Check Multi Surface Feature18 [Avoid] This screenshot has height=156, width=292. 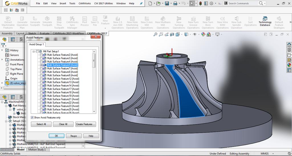tap(41, 92)
